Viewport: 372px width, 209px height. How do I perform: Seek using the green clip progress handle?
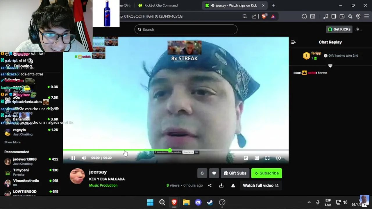tap(170, 150)
